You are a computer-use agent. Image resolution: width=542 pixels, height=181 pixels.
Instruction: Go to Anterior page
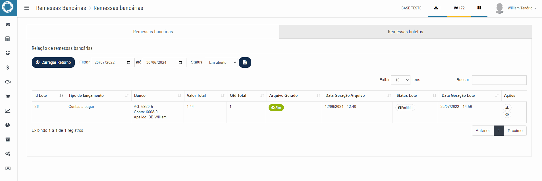(483, 131)
